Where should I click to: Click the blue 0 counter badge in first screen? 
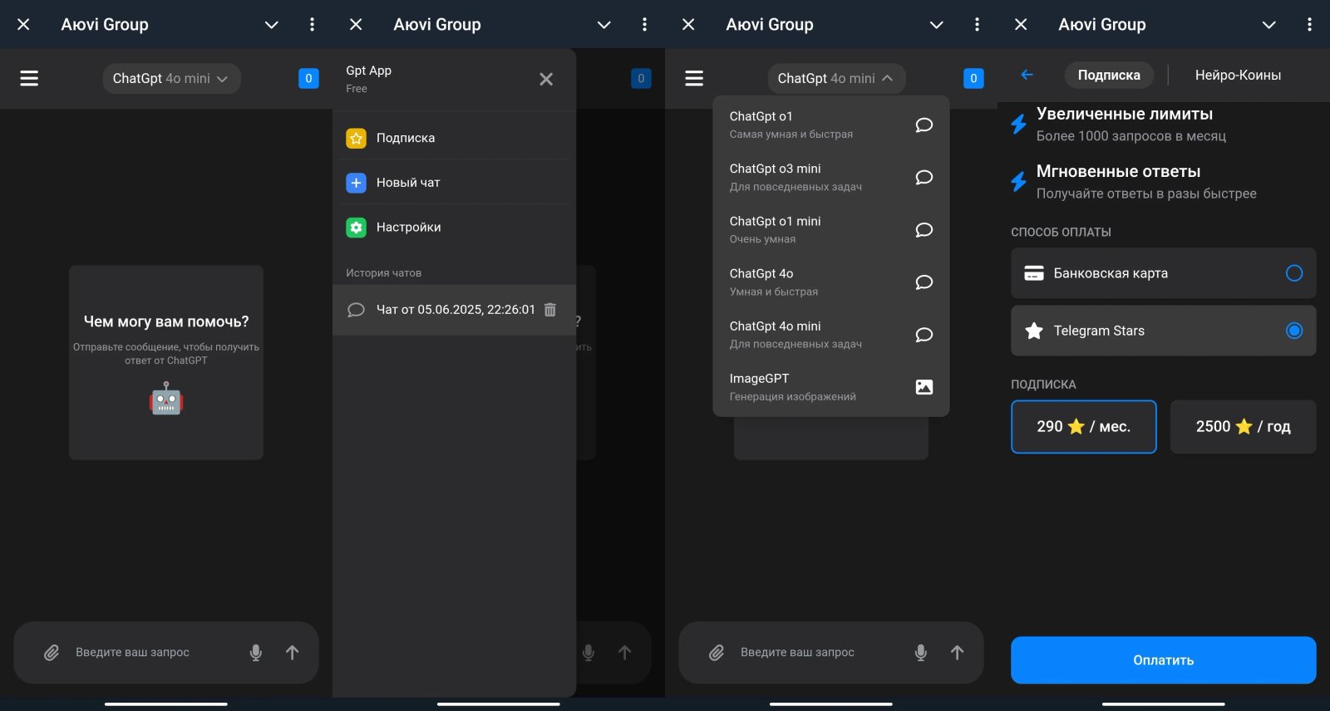[x=308, y=78]
